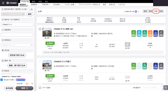The width and height of the screenshot is (168, 91).
Task: Open the 設定 menu item
Action: pos(105,4)
